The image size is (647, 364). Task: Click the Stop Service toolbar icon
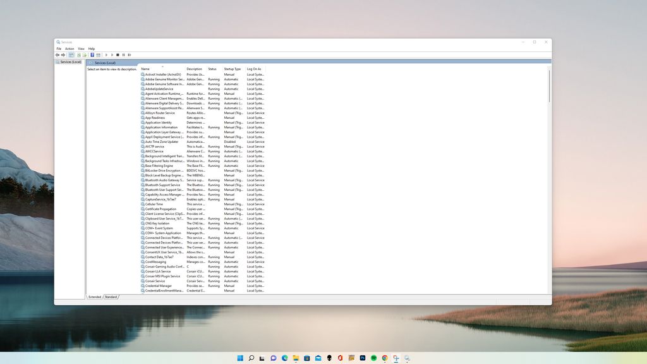pos(118,55)
